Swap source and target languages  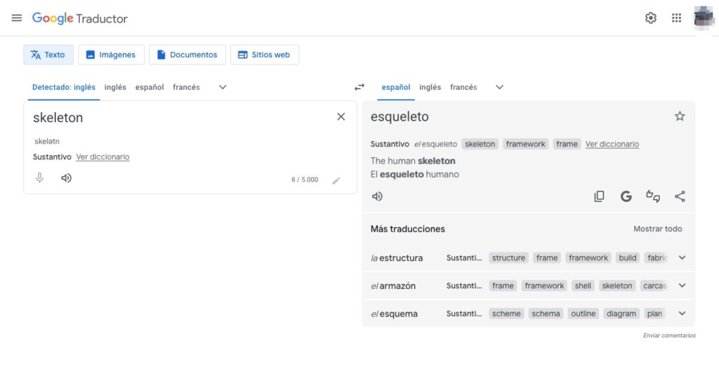[359, 87]
